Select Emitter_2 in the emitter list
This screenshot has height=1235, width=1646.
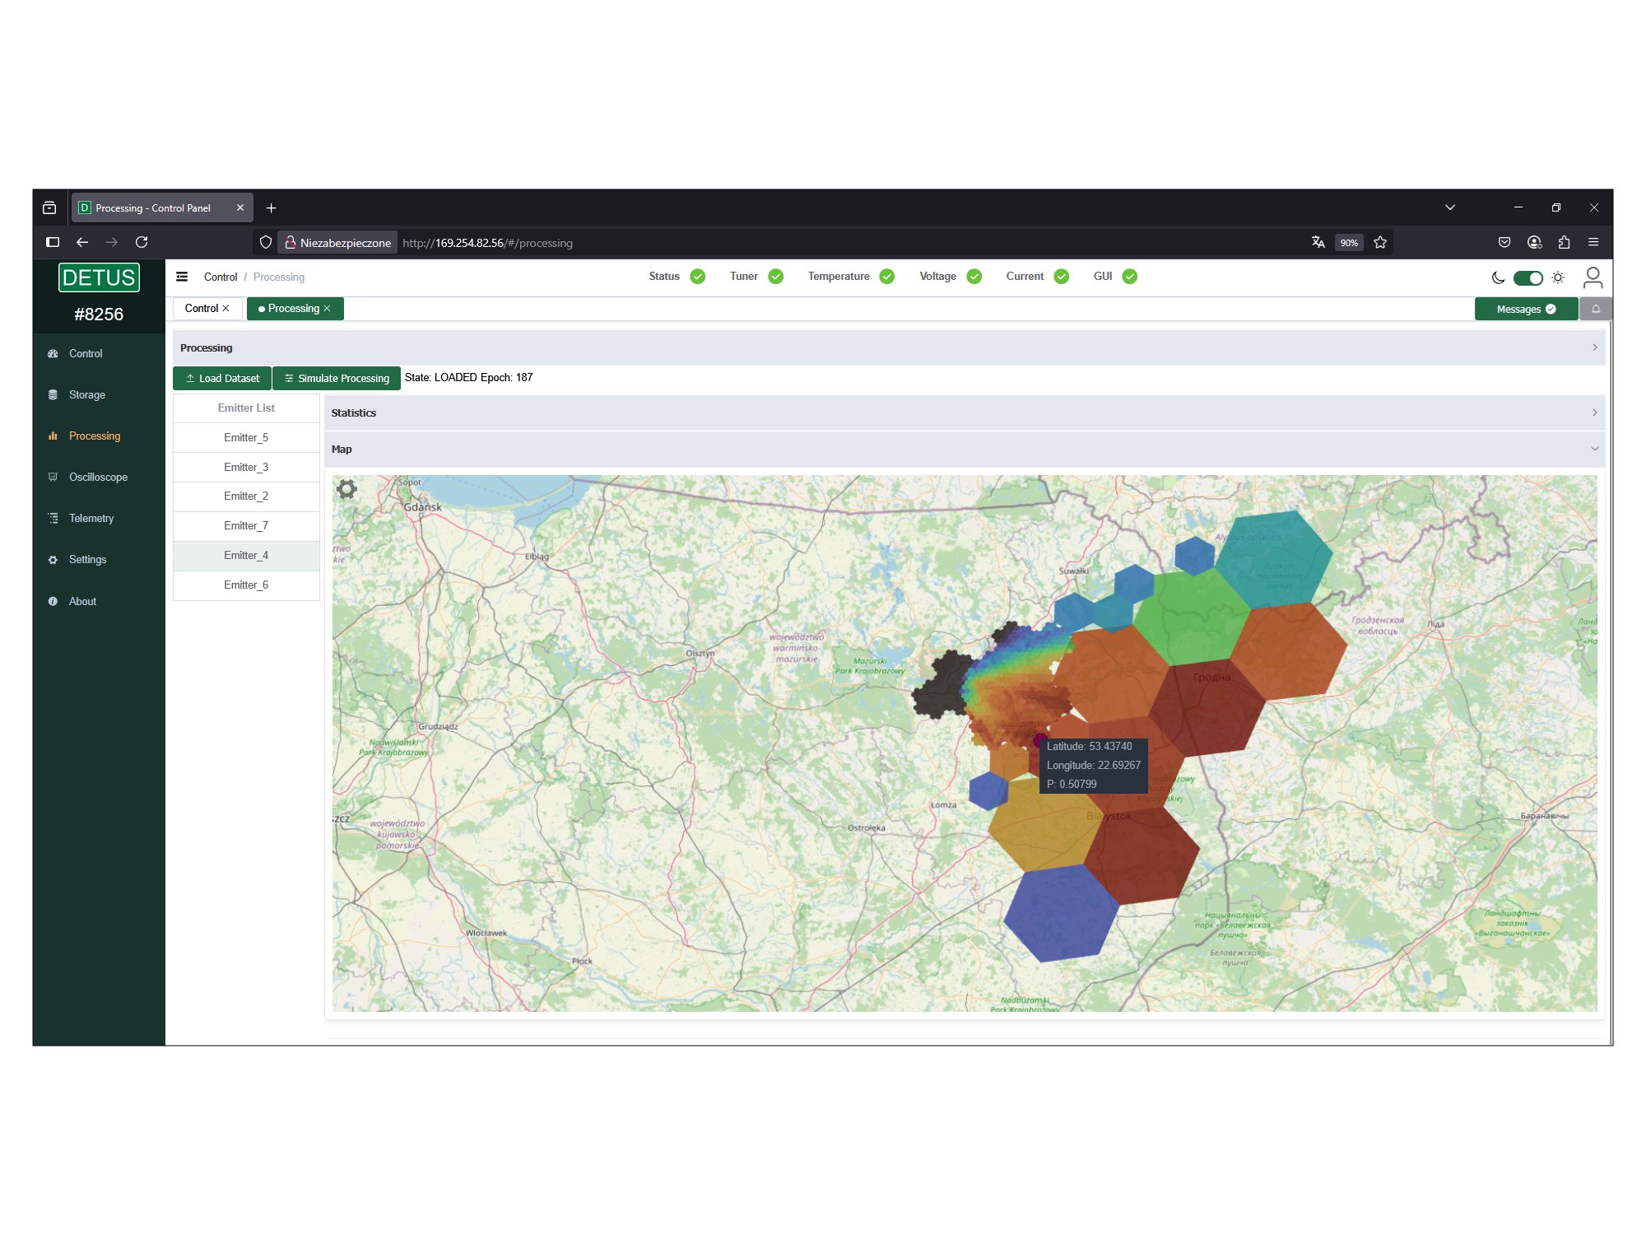(x=246, y=496)
